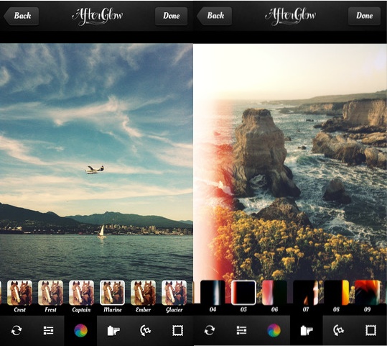Apply light leak texture 04
The height and width of the screenshot is (346, 387).
coord(213,293)
